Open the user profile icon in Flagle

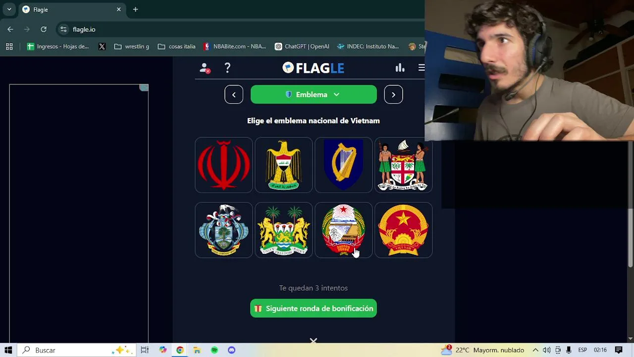[205, 68]
